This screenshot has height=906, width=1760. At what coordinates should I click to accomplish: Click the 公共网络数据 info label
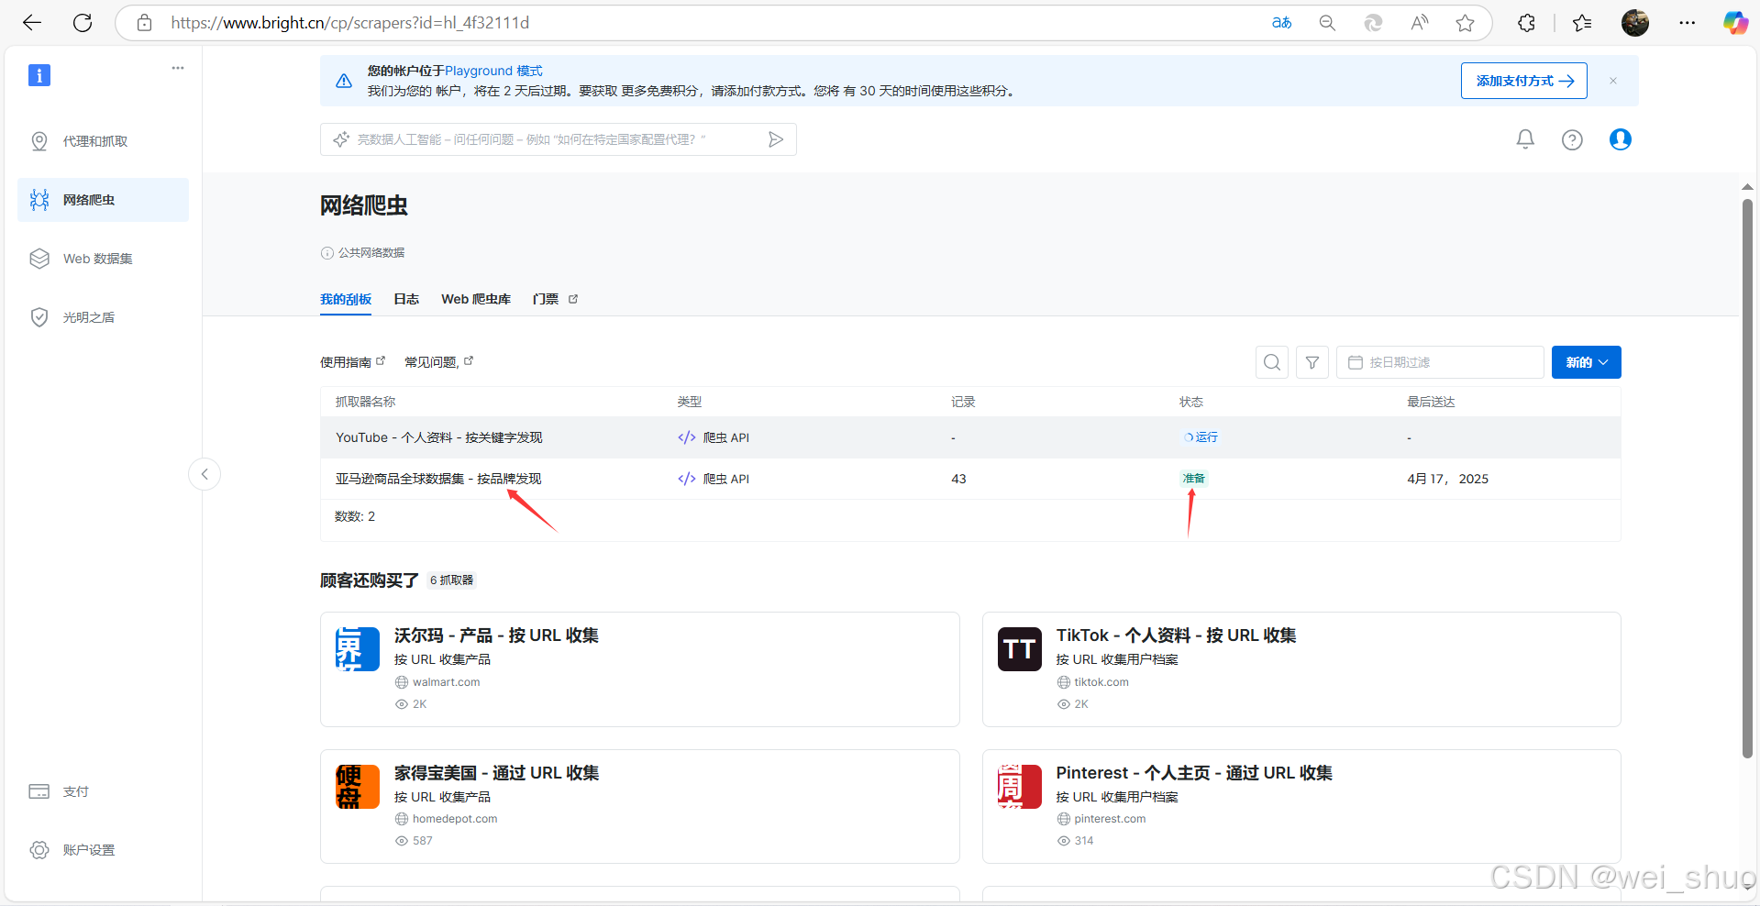362,253
